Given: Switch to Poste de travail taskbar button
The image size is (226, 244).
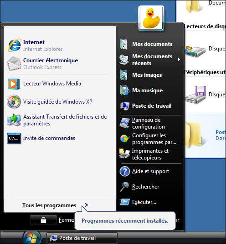Looking at the screenshot, I should [82, 238].
